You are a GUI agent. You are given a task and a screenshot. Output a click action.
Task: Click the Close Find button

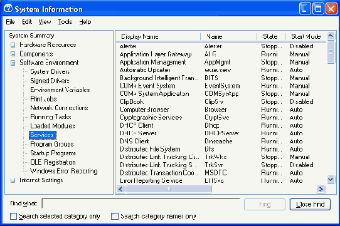coord(310,204)
